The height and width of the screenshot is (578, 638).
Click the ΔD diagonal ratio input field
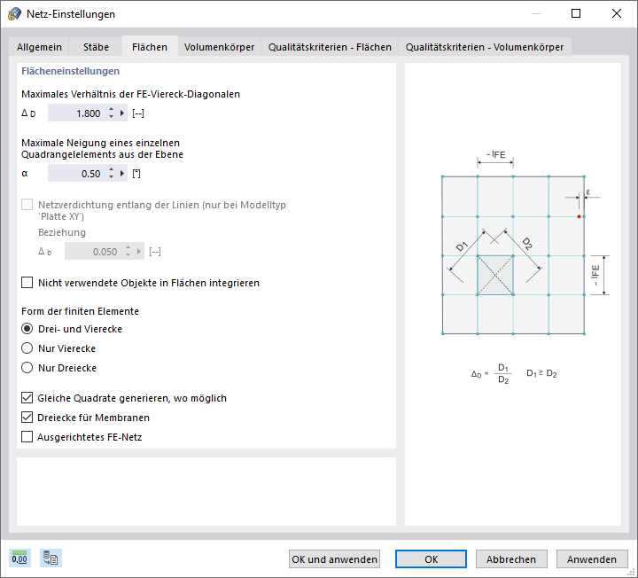[x=76, y=113]
